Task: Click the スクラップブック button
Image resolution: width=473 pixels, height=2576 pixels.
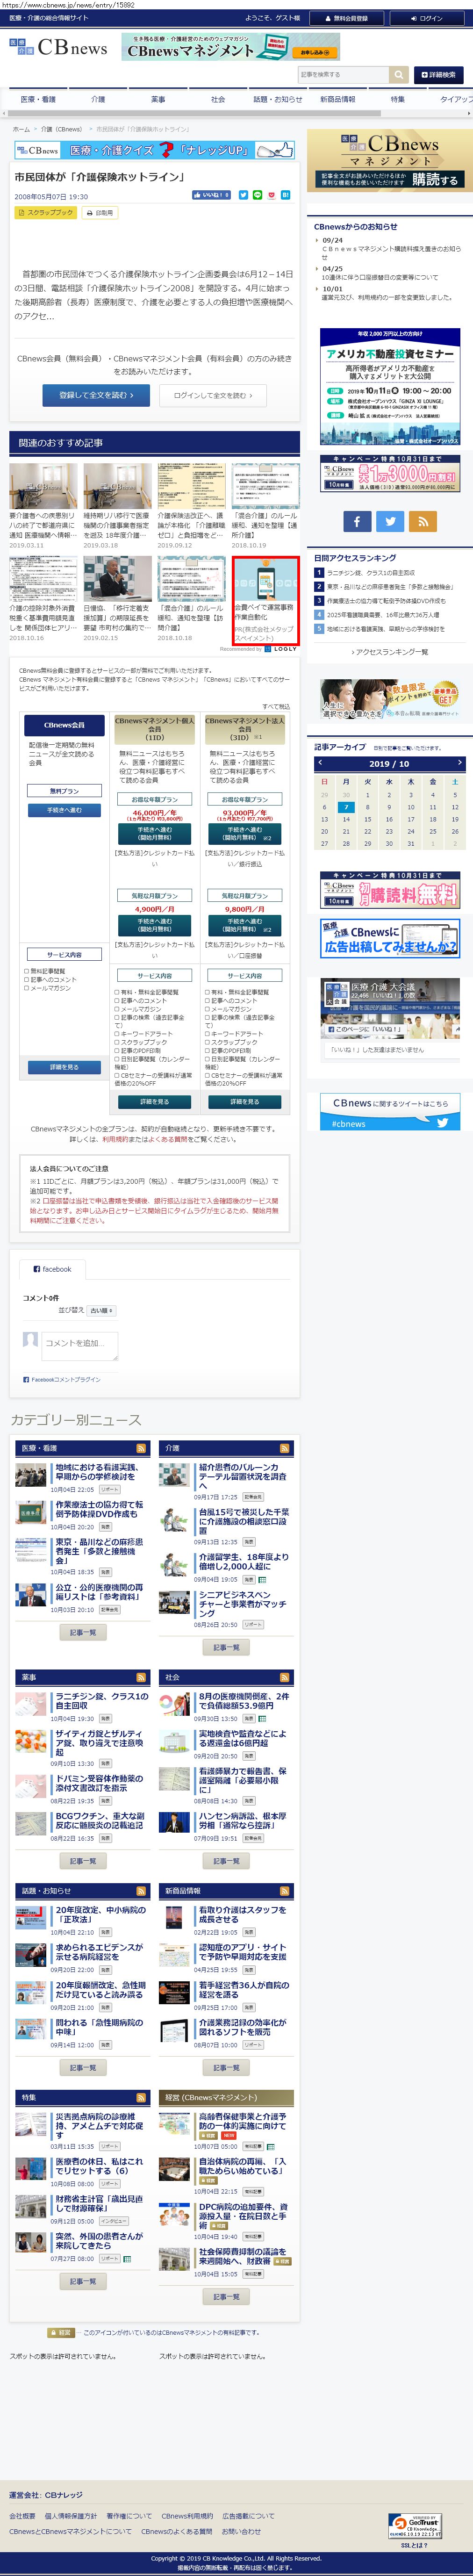Action: (x=46, y=213)
